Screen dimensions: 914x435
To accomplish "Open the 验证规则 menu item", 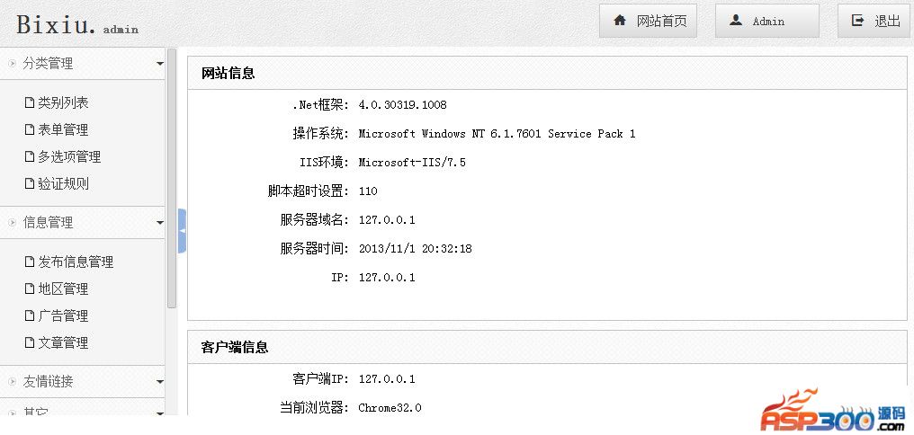I will tap(63, 183).
